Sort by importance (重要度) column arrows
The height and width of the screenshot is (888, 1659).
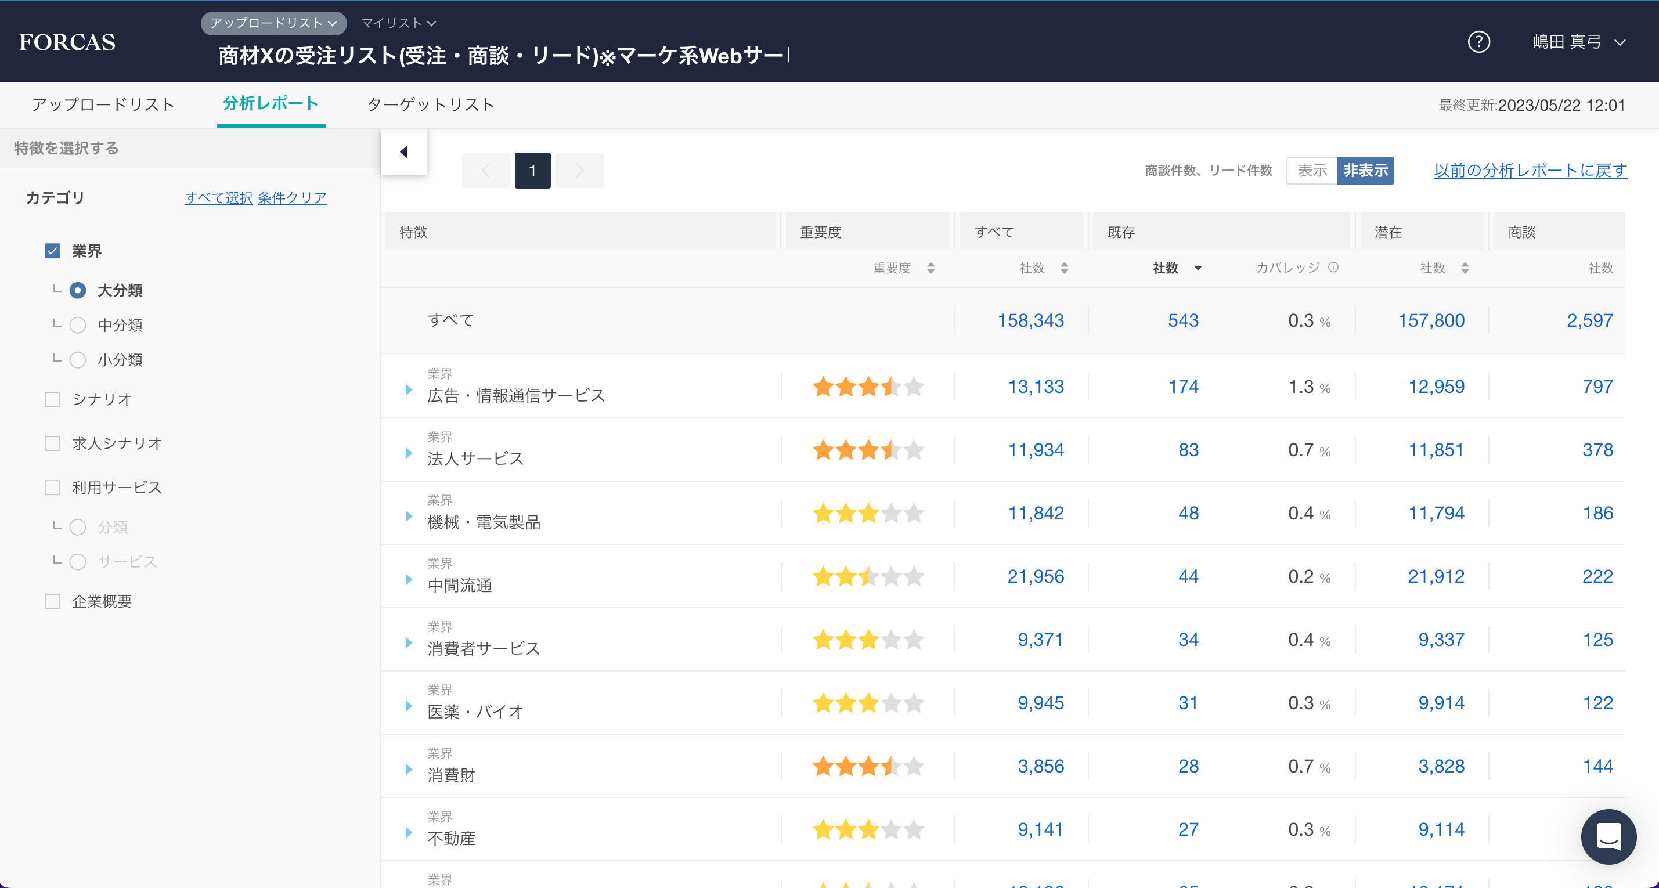click(931, 268)
